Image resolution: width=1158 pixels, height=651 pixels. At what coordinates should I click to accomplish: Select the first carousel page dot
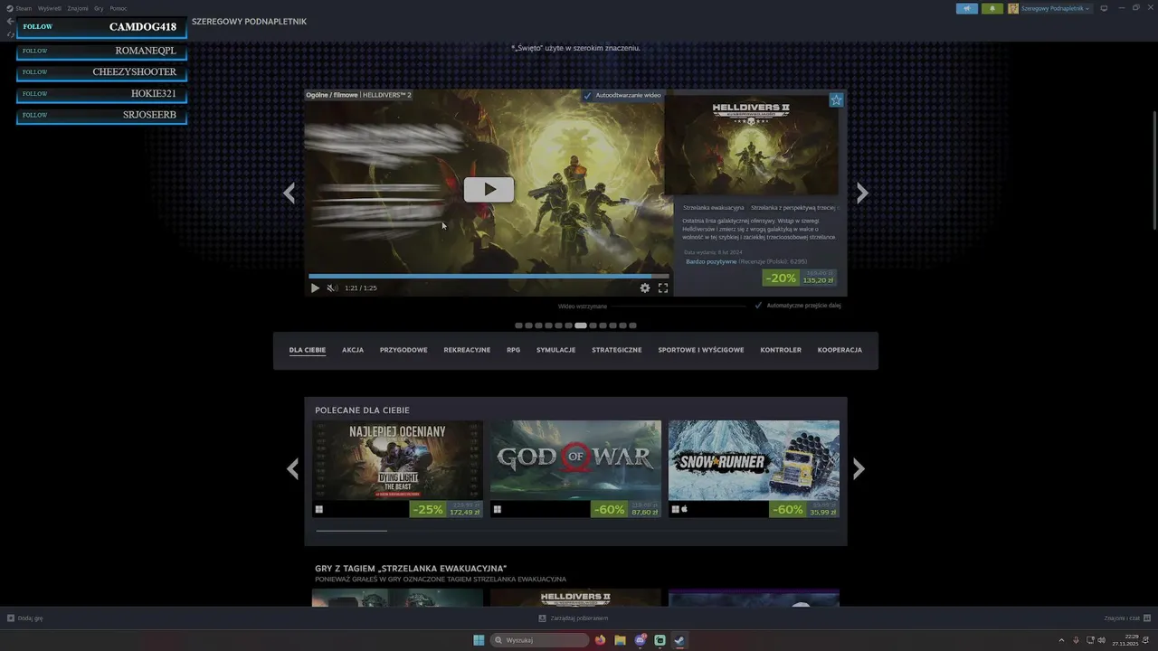click(x=518, y=325)
